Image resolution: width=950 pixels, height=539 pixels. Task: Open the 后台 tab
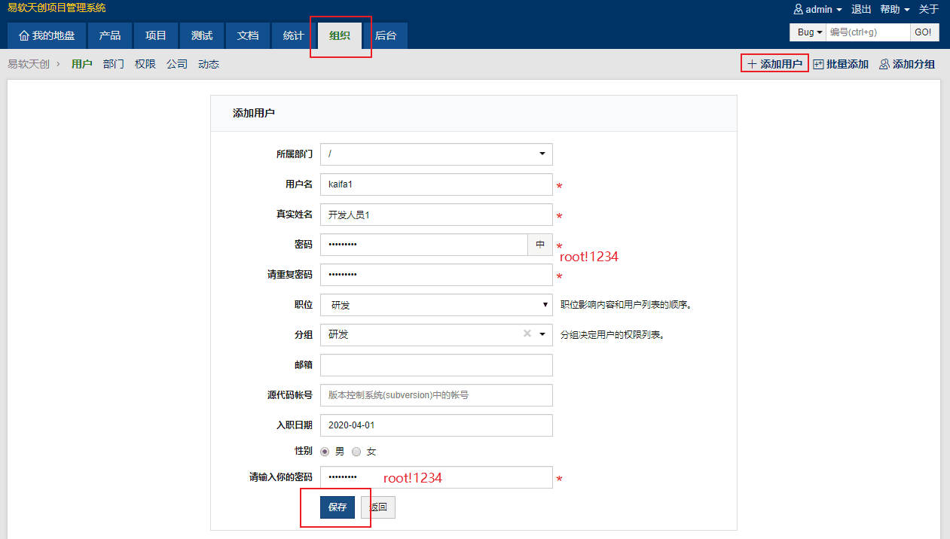click(386, 35)
